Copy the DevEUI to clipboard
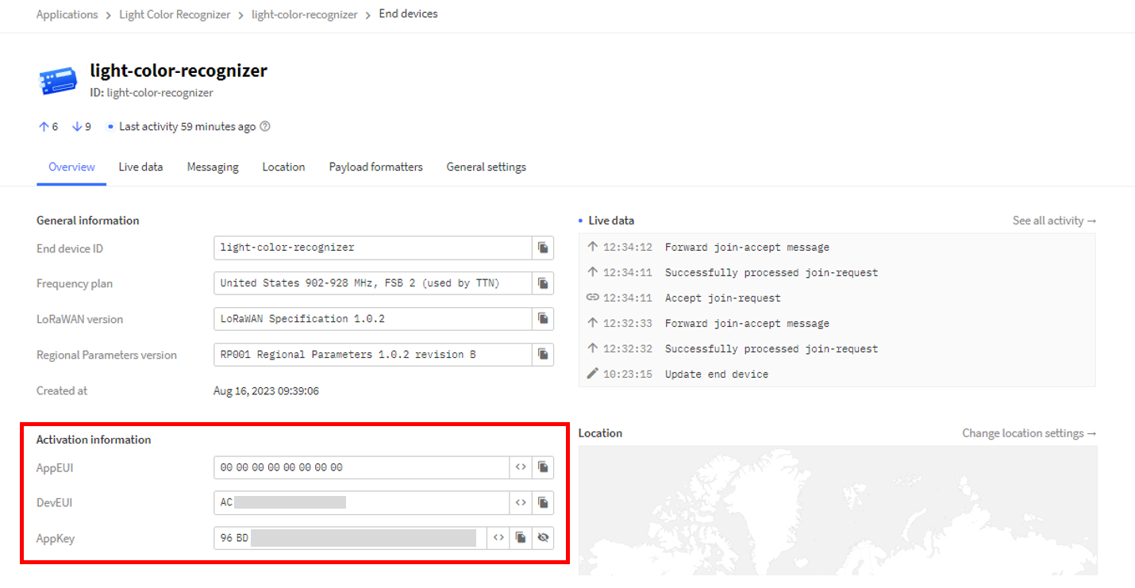1135x588 pixels. pyautogui.click(x=543, y=502)
